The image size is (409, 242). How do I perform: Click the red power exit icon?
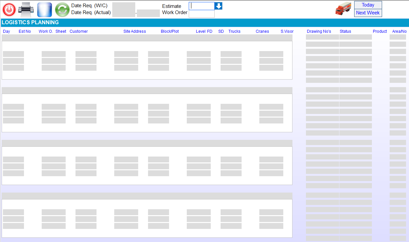click(9, 10)
